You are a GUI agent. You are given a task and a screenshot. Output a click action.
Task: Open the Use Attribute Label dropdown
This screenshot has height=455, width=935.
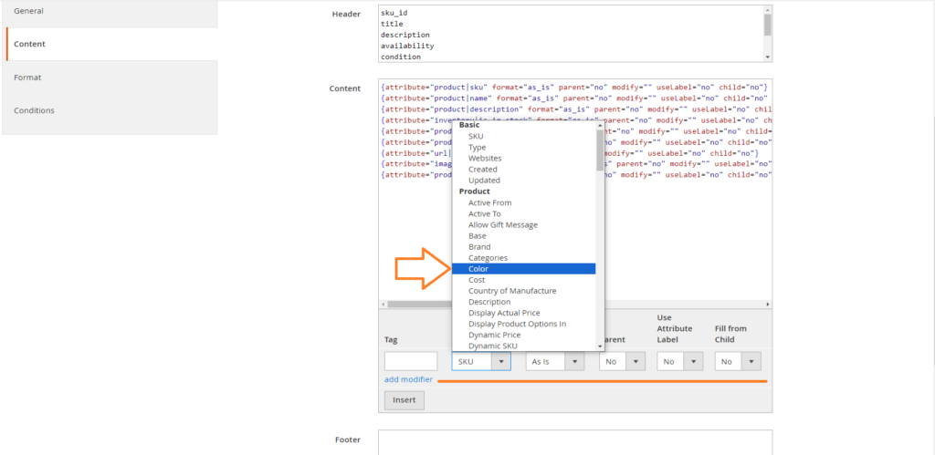(695, 362)
